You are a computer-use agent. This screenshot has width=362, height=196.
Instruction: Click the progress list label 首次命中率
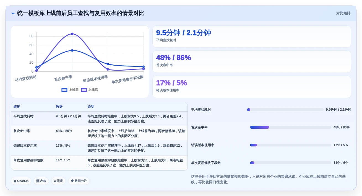[199, 127]
